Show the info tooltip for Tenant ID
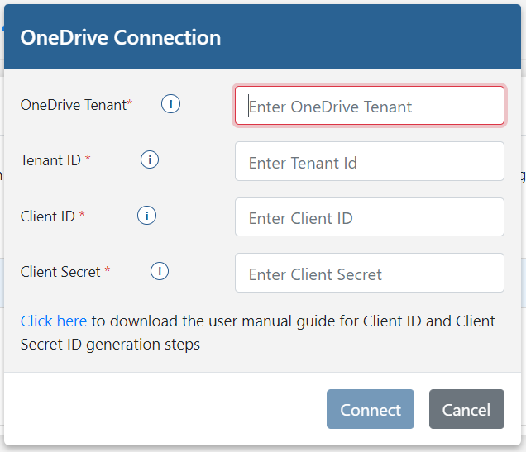 [x=150, y=159]
